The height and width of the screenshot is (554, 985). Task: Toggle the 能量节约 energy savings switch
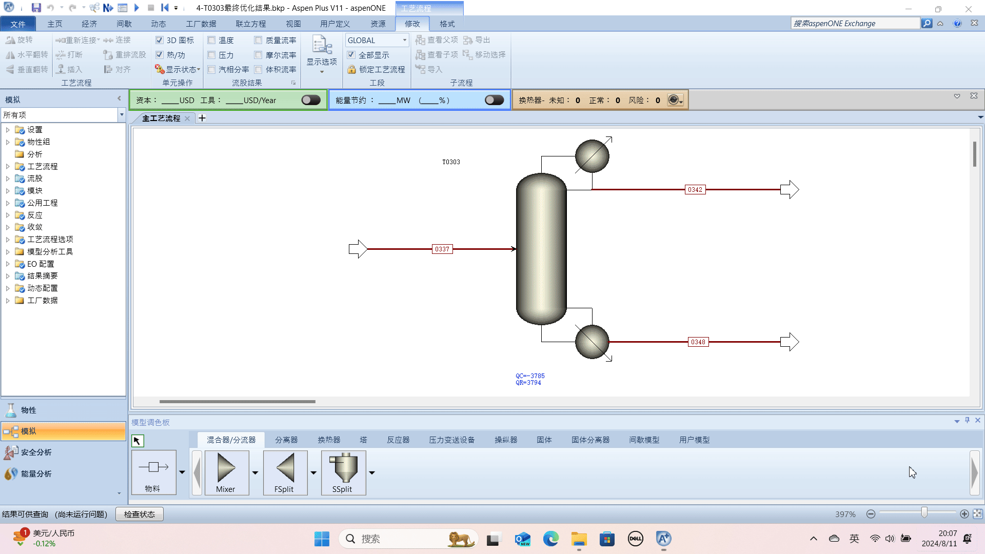(494, 100)
